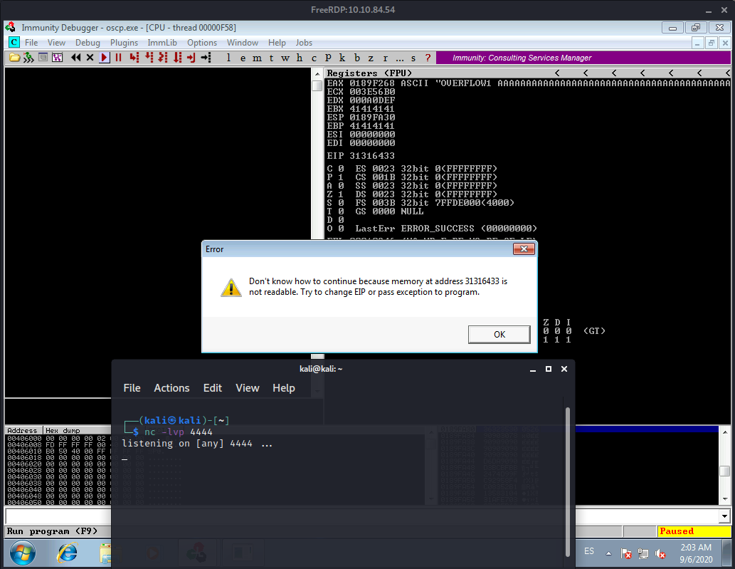735x569 pixels.
Task: Click the Windows Start button
Action: tap(23, 554)
